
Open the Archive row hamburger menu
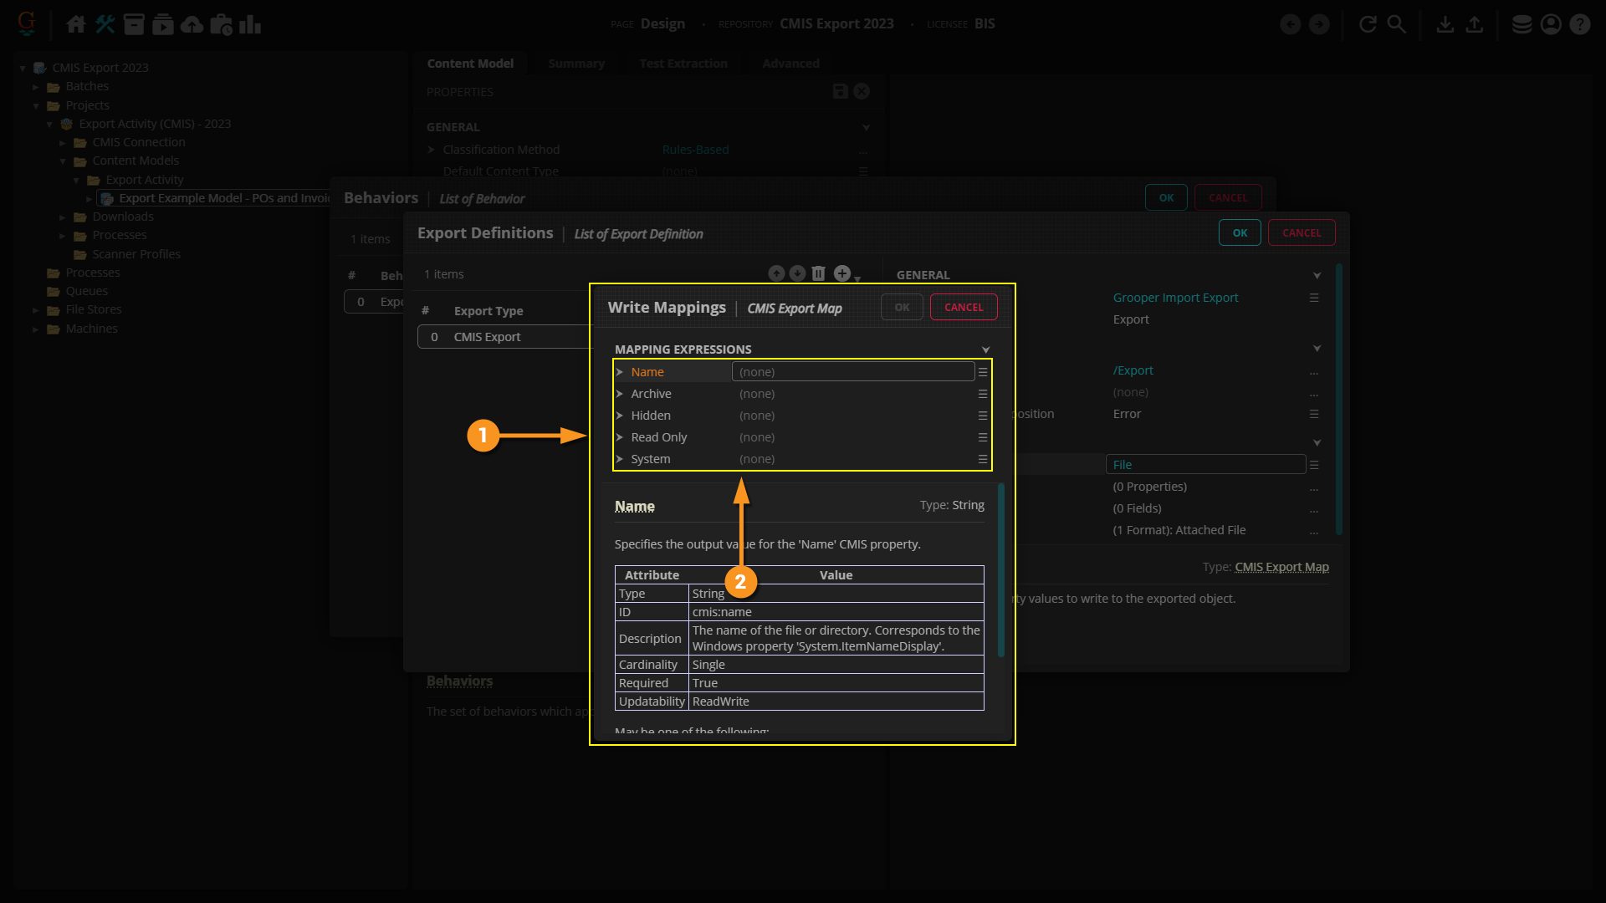[x=983, y=394]
